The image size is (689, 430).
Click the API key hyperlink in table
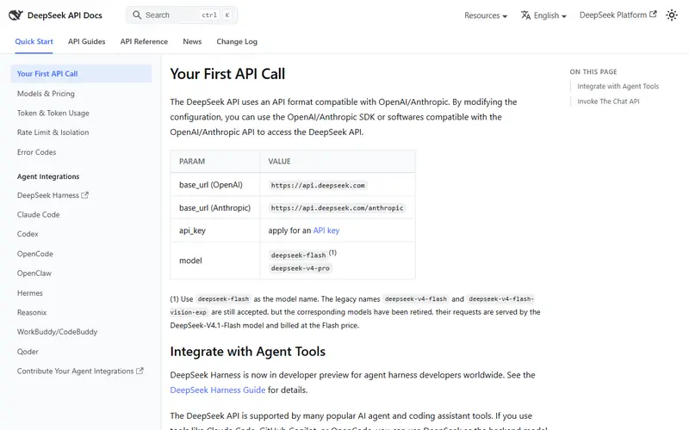click(x=326, y=230)
